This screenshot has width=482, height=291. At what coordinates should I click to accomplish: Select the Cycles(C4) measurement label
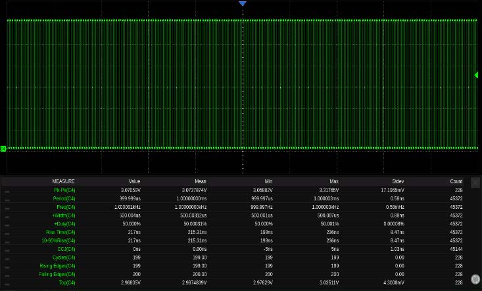tap(64, 257)
